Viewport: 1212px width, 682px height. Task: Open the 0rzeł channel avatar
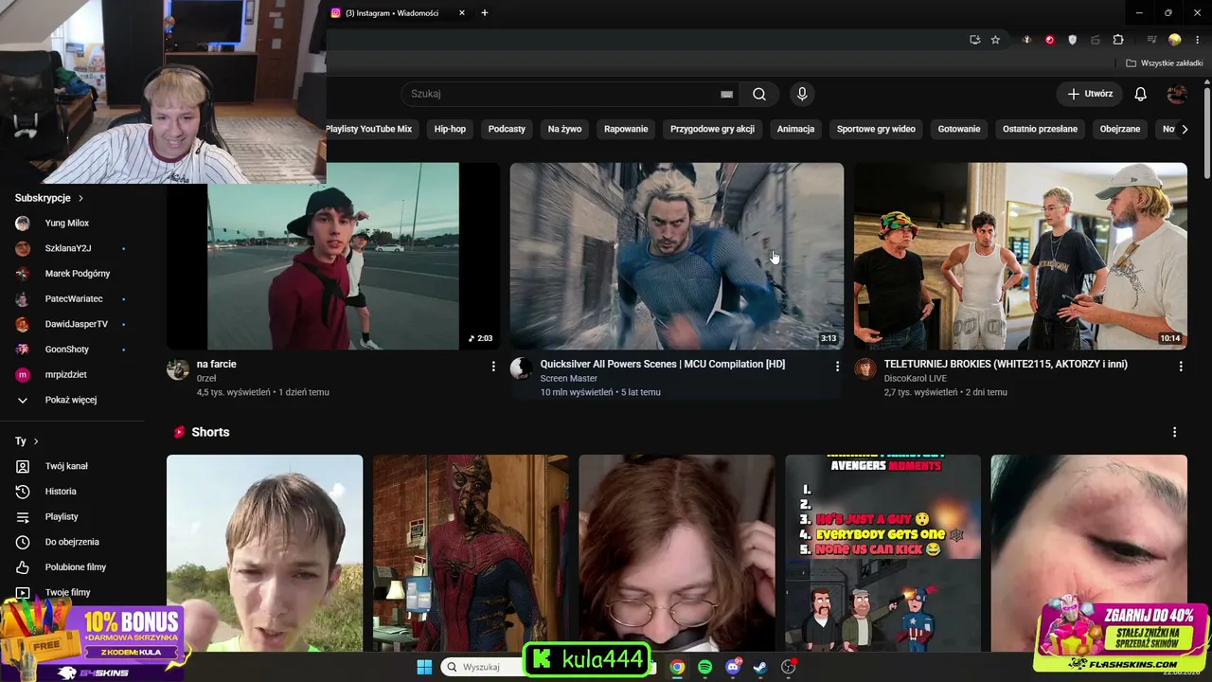178,368
